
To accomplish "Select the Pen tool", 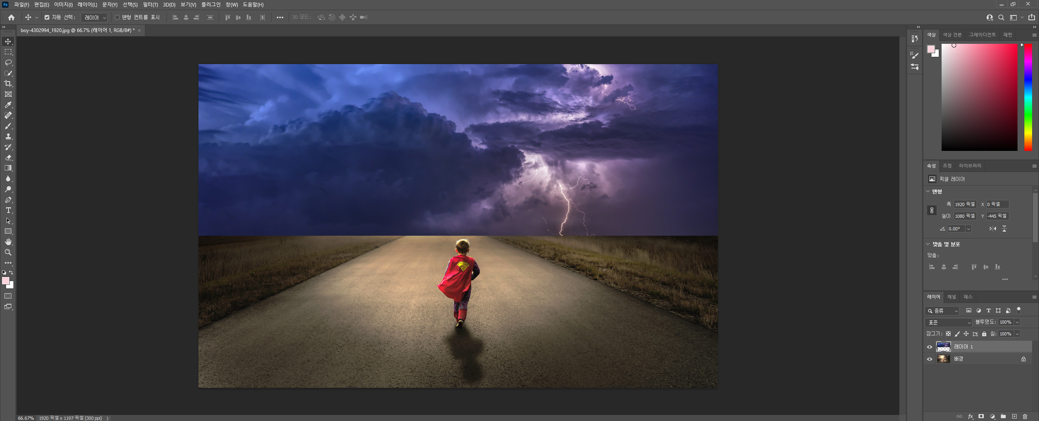I will click(8, 200).
